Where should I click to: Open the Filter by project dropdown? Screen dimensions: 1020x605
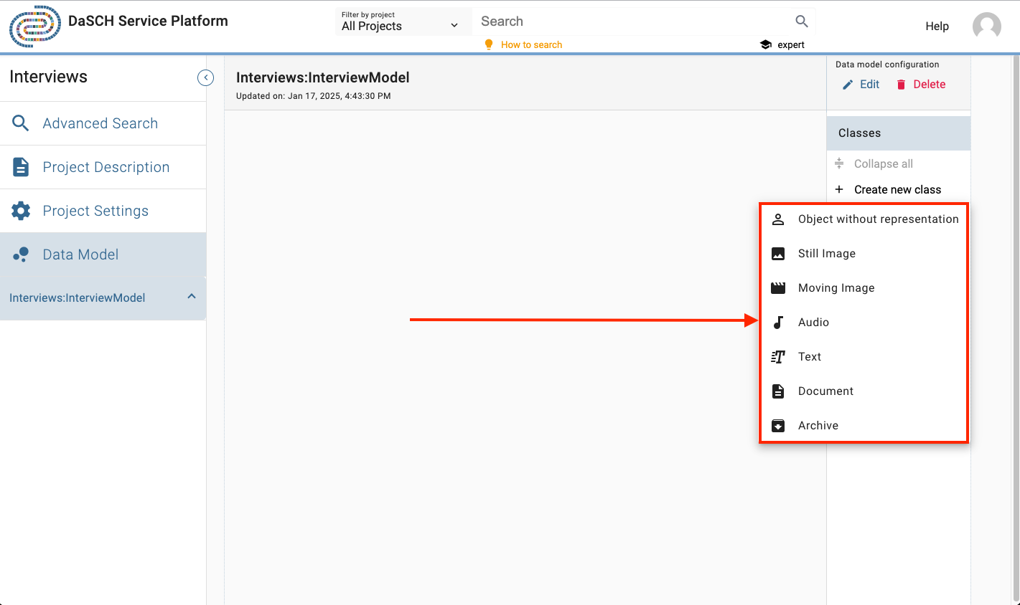(x=400, y=22)
